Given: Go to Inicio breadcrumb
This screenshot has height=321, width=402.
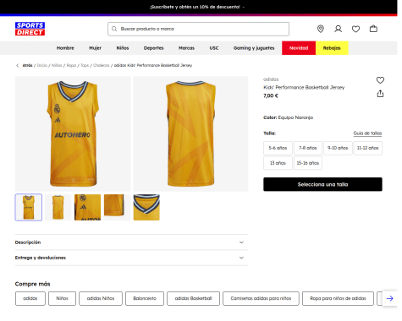Looking at the screenshot, I should [42, 65].
